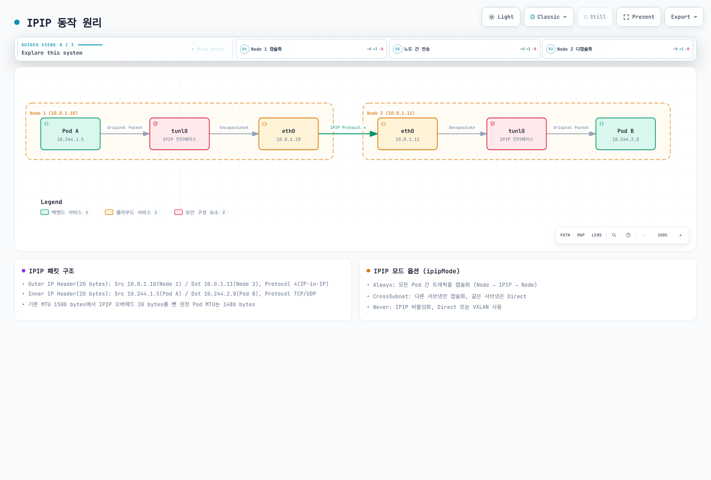Click the Node 2 (10.0.1.11) group label
Viewport: 711px width, 480px height.
tap(391, 113)
